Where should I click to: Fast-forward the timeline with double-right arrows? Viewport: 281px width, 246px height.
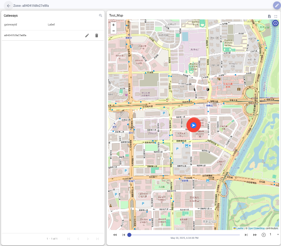pyautogui.click(x=255, y=235)
